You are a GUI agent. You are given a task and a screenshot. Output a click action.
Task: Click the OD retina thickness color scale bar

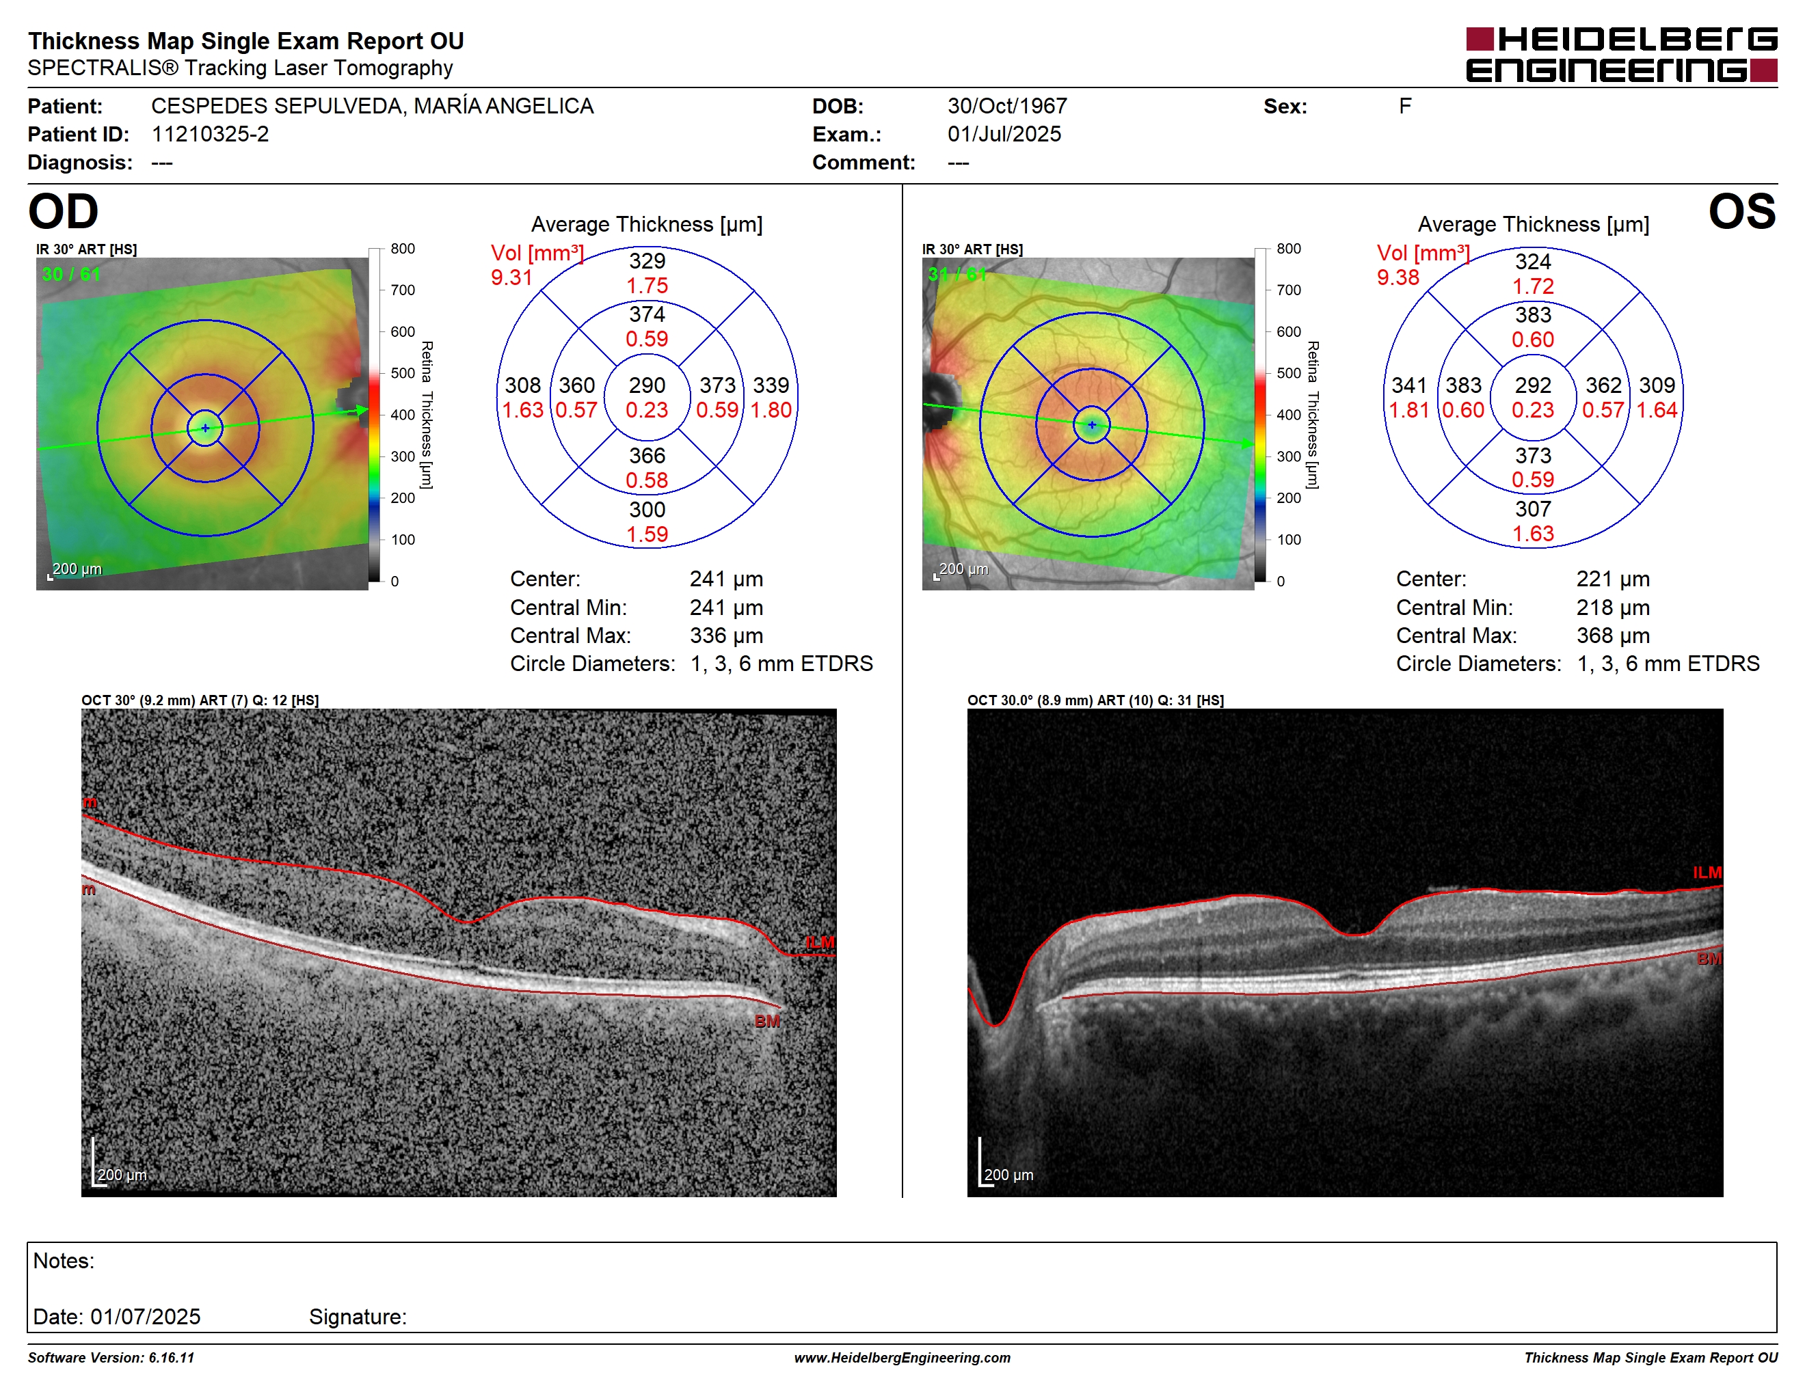click(x=375, y=415)
